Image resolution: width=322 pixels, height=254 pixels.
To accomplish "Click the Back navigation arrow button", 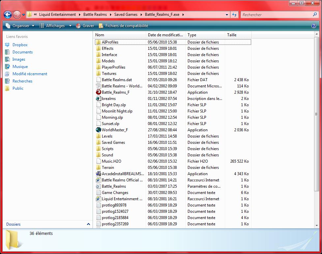I will tap(8, 15).
